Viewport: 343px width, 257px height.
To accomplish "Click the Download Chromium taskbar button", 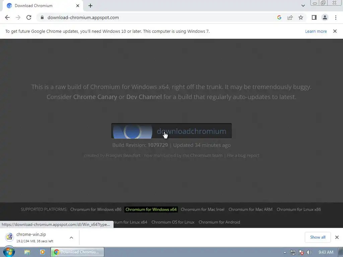I will point(77,252).
